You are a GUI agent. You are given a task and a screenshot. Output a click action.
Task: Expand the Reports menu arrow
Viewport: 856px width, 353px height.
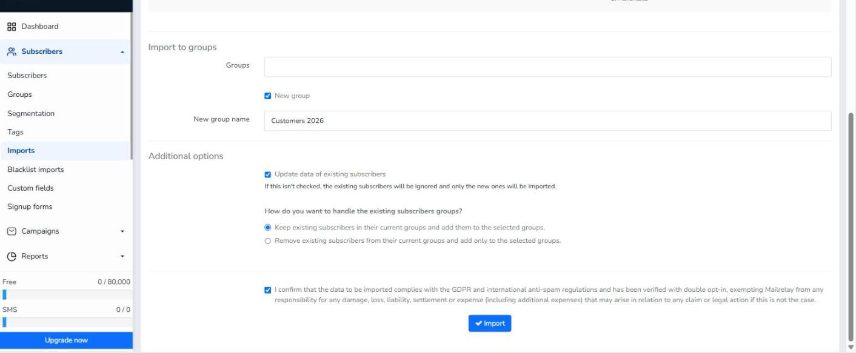click(122, 256)
